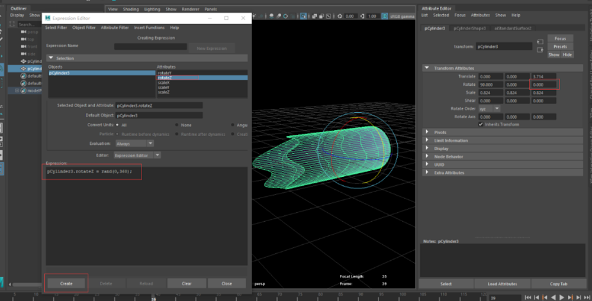Open the Evaluation Always dropdown
The height and width of the screenshot is (301, 592).
coord(135,143)
